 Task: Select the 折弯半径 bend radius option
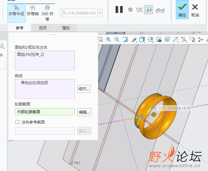pyautogui.click(x=16, y=11)
